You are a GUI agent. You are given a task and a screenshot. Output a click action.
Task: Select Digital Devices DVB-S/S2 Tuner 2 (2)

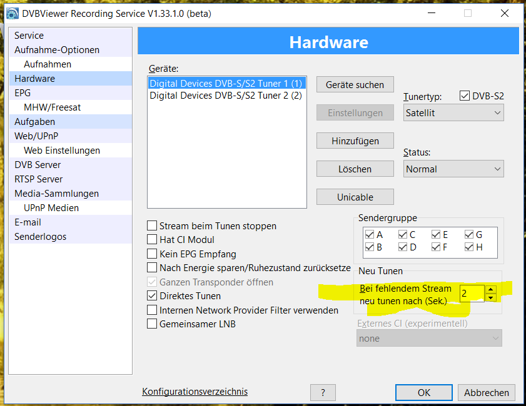coord(227,96)
